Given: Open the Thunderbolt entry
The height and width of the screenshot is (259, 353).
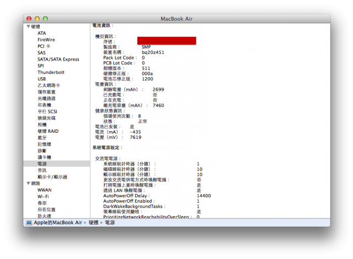Looking at the screenshot, I should (x=51, y=72).
